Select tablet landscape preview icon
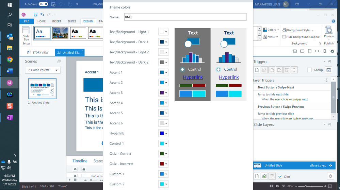The height and width of the screenshot is (190, 340). click(x=302, y=51)
